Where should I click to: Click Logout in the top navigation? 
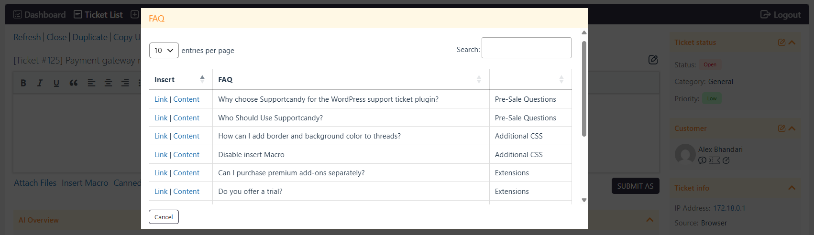pyautogui.click(x=781, y=15)
